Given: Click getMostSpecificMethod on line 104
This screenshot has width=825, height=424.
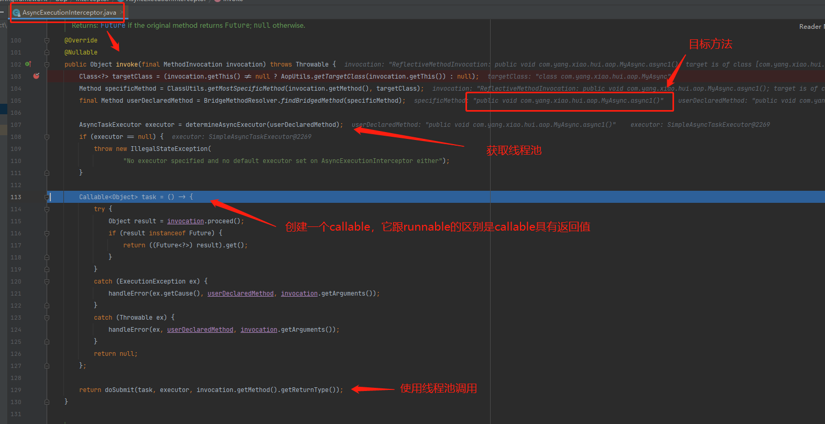Looking at the screenshot, I should [x=246, y=89].
